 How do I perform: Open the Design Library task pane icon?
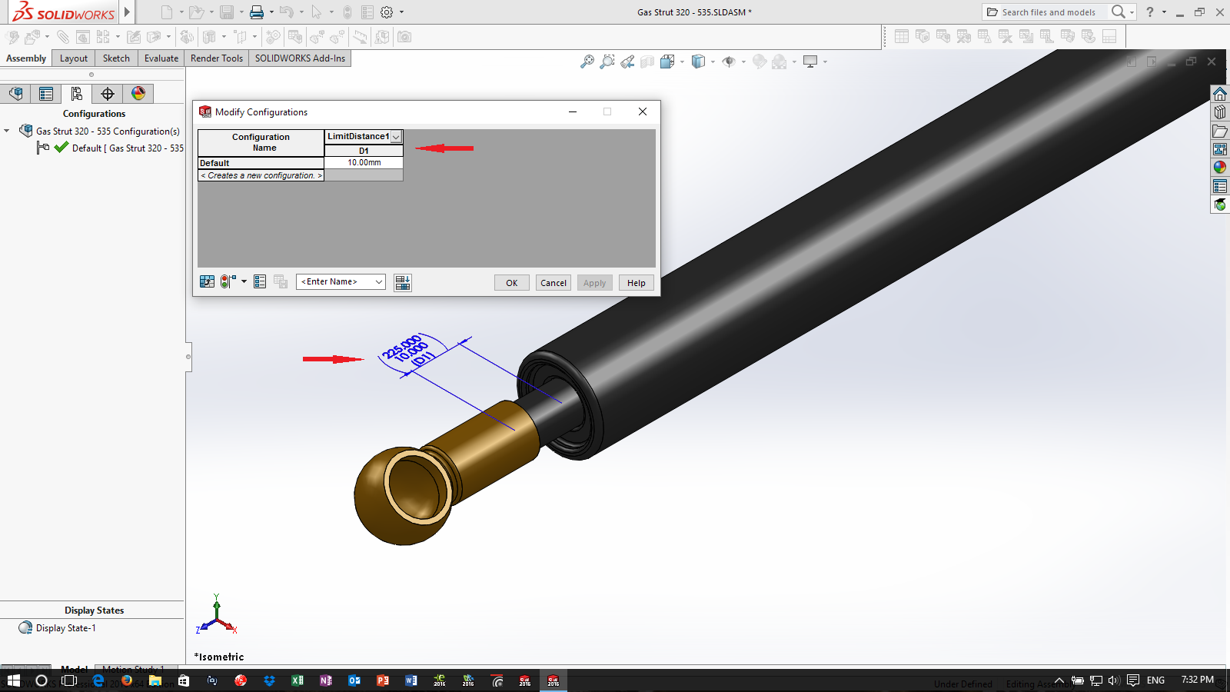1220,112
